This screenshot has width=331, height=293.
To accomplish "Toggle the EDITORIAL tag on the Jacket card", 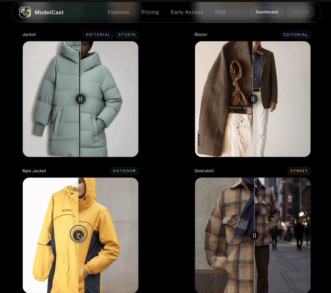I will pos(98,34).
